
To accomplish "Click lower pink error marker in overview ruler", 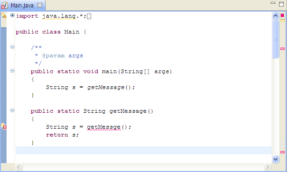I will (282, 152).
